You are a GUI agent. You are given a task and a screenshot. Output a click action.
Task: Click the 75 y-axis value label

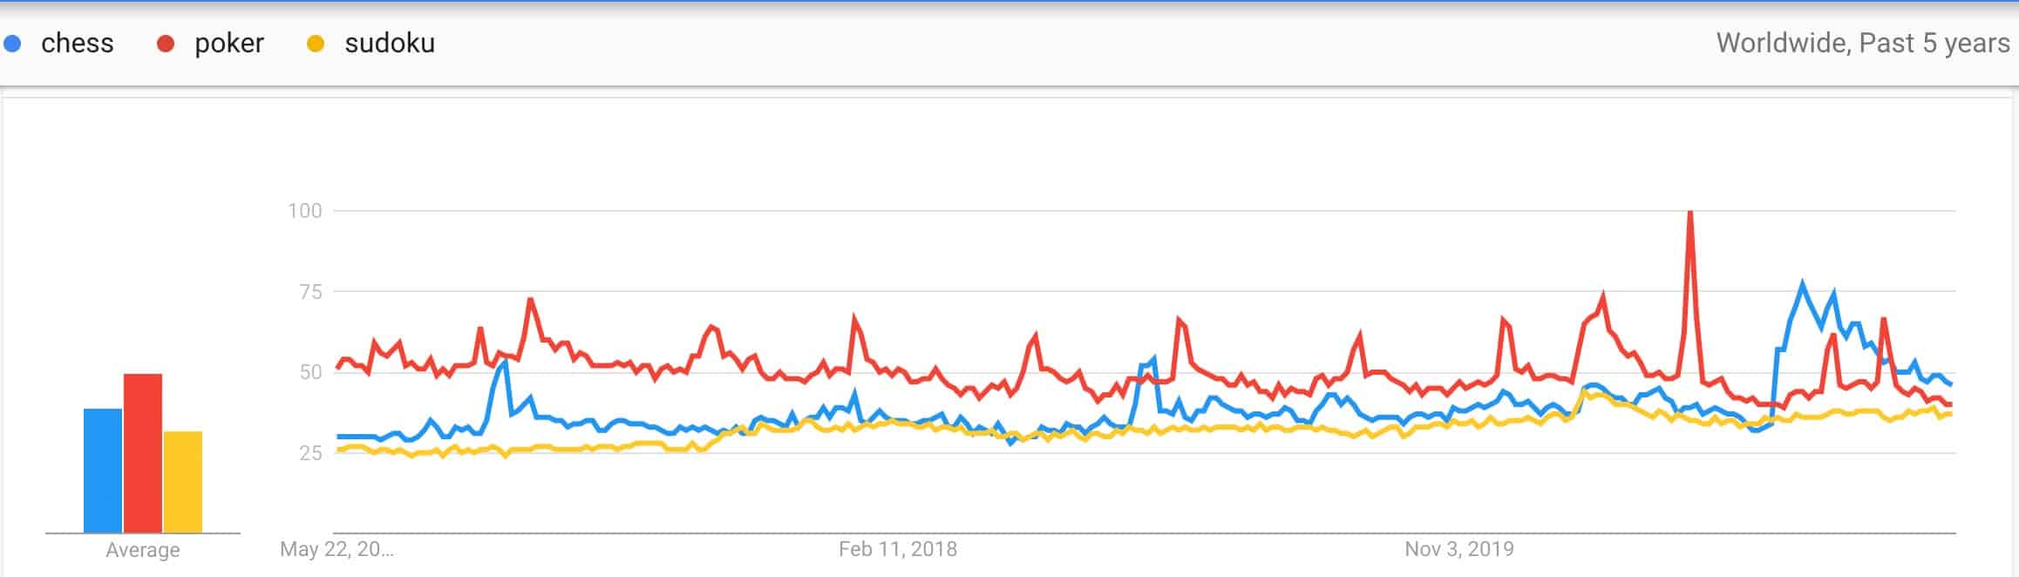point(310,292)
